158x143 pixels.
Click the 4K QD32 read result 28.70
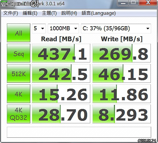tap(61, 114)
